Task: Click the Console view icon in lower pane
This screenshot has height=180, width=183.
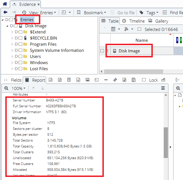Action: 97,80
